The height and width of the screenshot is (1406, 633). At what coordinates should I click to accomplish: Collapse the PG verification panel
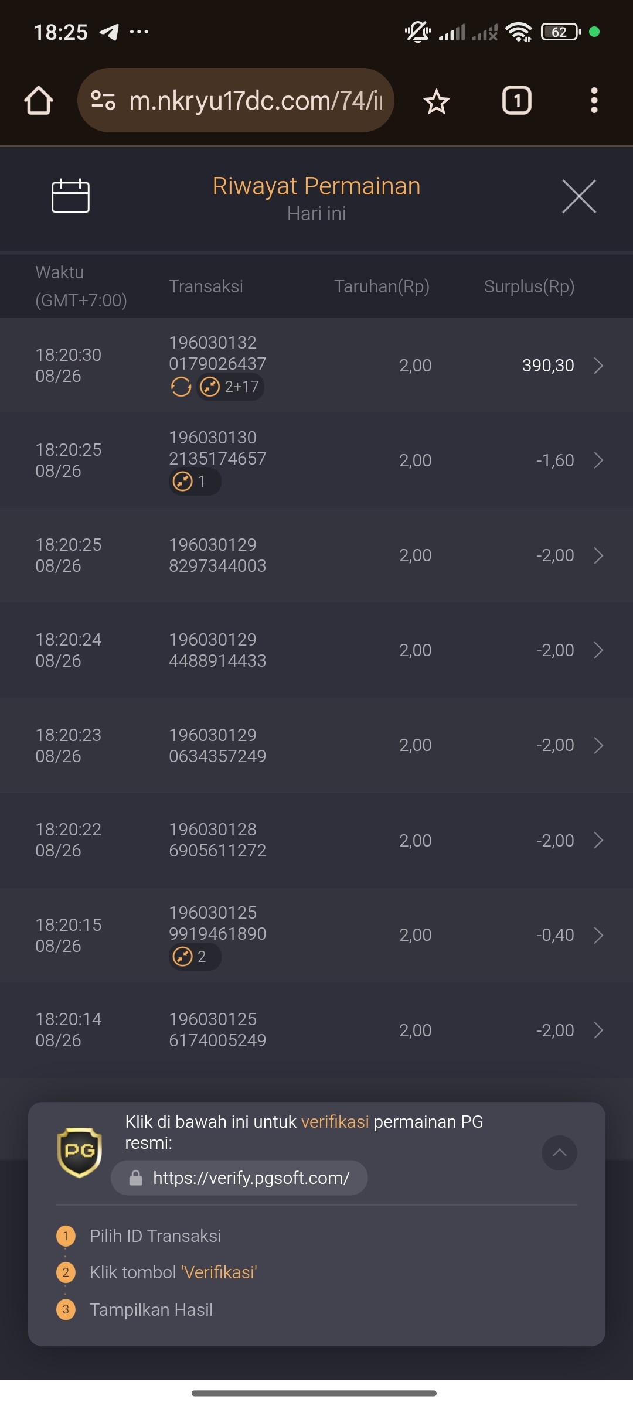click(x=559, y=1152)
